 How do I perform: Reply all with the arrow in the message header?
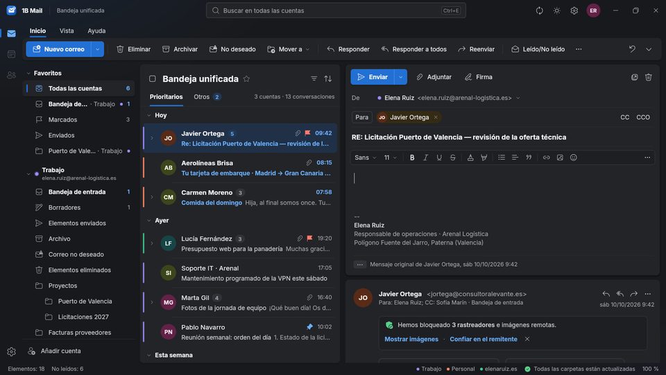tap(620, 294)
